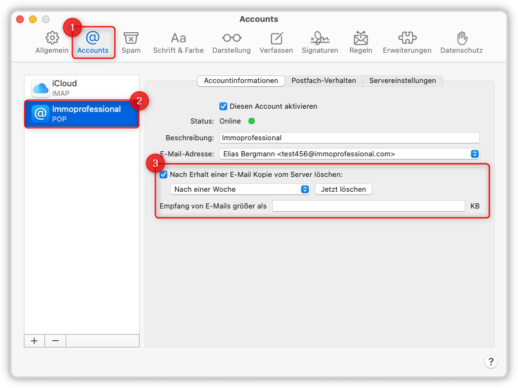The width and height of the screenshot is (518, 388).
Task: Select the iCloud IMAP account
Action: point(82,88)
